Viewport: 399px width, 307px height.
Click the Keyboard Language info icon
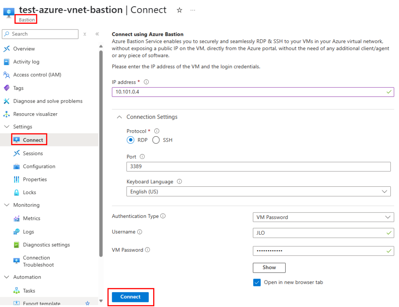coord(179,181)
